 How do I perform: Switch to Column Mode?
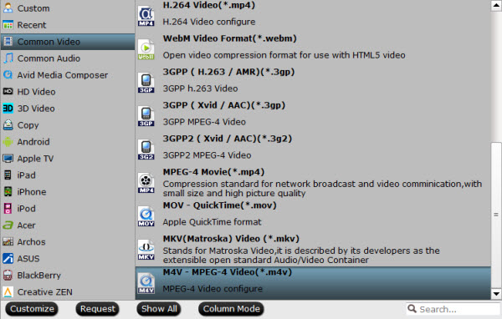(231, 308)
